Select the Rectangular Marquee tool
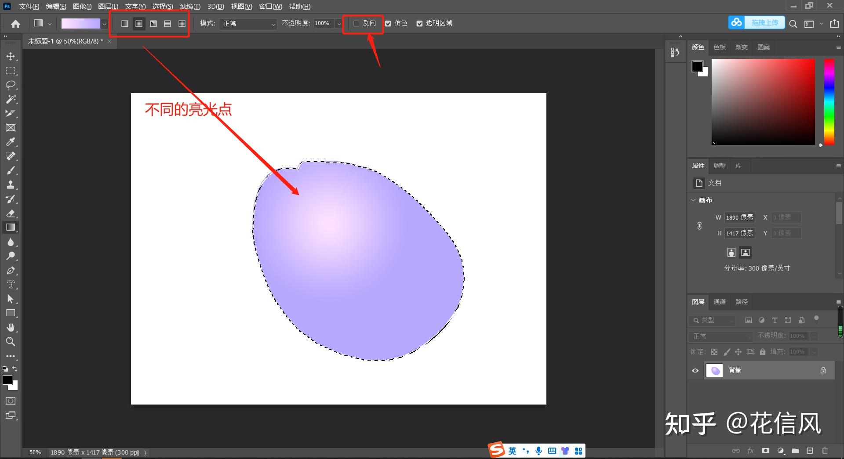The width and height of the screenshot is (844, 459). click(x=11, y=71)
